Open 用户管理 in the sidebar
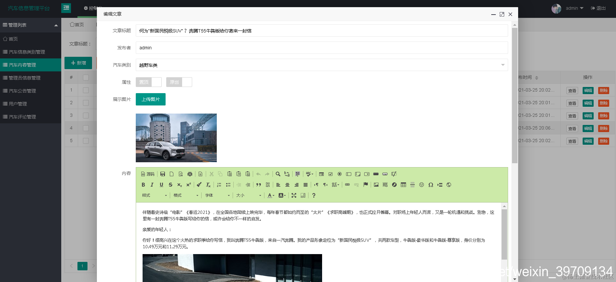The width and height of the screenshot is (616, 282). pos(30,104)
